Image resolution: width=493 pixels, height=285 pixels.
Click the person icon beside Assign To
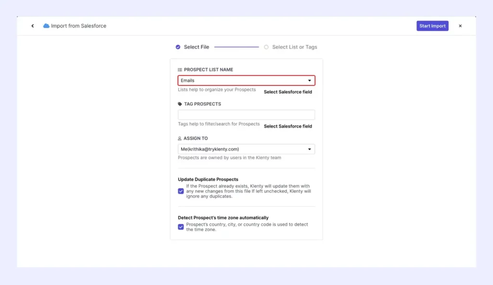tap(180, 138)
